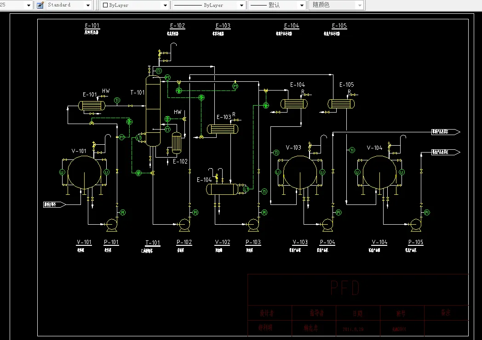Expand the dropdown showing value 25
Viewport: 482px width, 340px height.
tap(29, 5)
